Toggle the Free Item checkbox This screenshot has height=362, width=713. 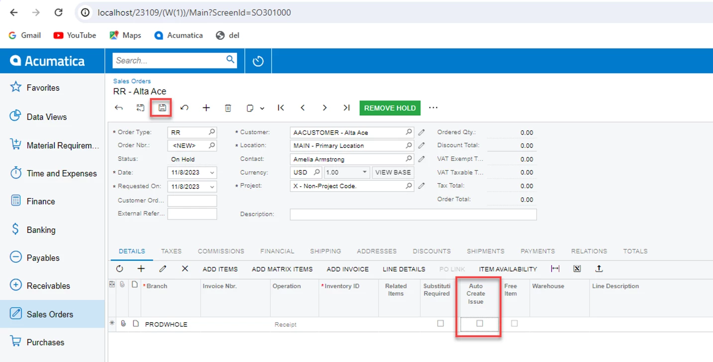tap(514, 323)
